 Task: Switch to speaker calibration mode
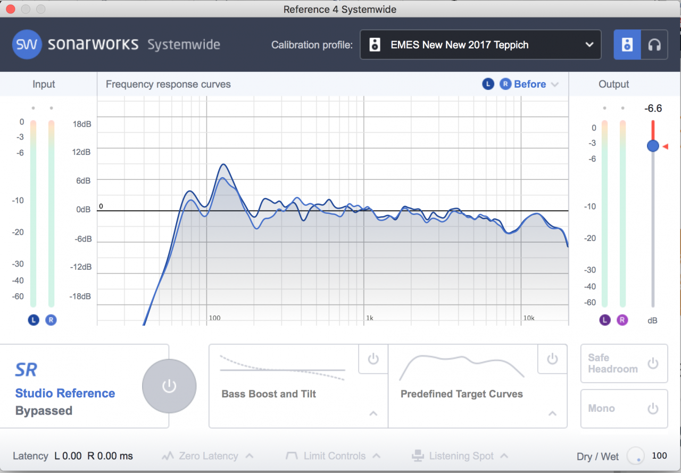coord(627,45)
